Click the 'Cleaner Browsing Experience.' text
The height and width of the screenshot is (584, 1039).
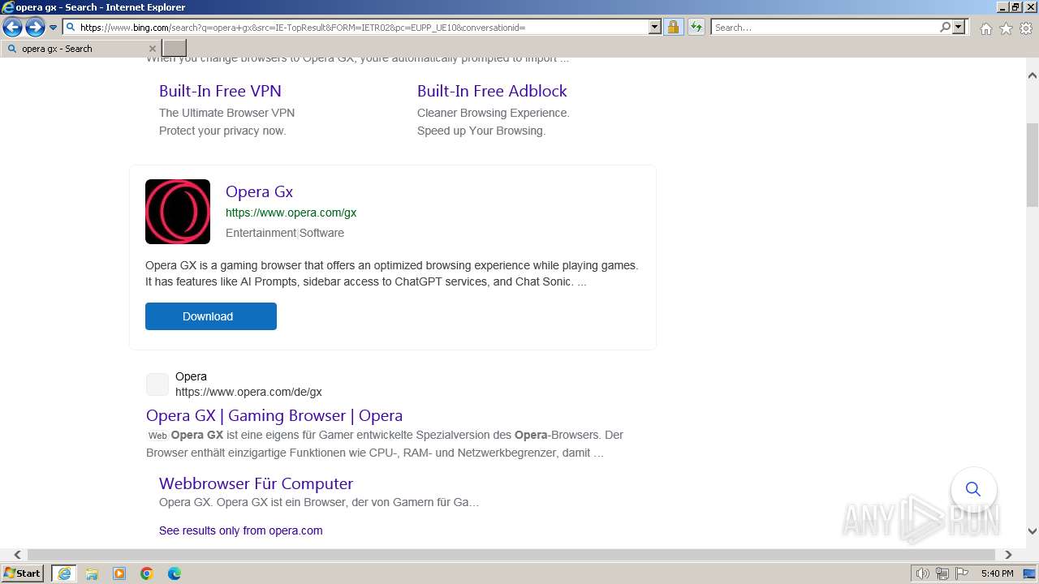[494, 113]
